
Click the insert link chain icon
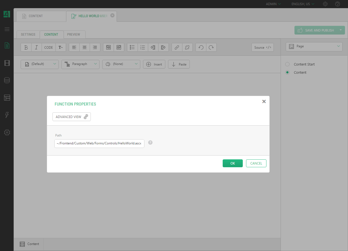coord(177,47)
